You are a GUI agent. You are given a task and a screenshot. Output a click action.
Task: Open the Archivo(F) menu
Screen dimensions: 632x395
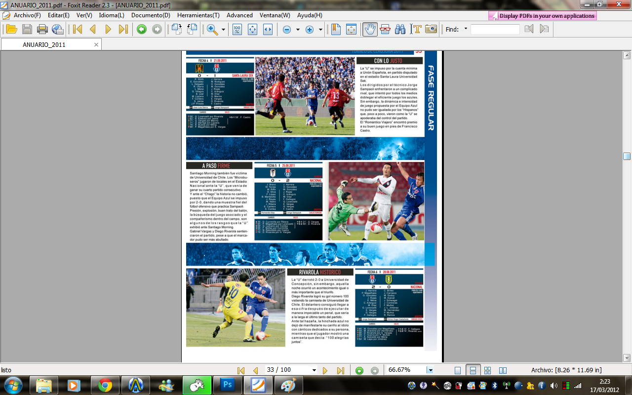tap(27, 15)
